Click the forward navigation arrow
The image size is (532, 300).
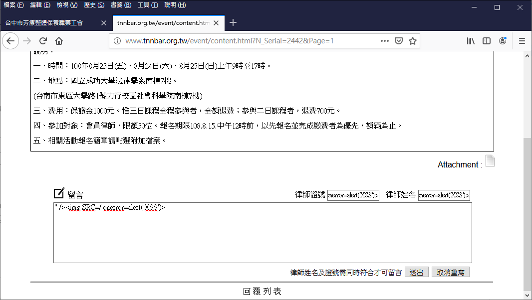click(27, 41)
